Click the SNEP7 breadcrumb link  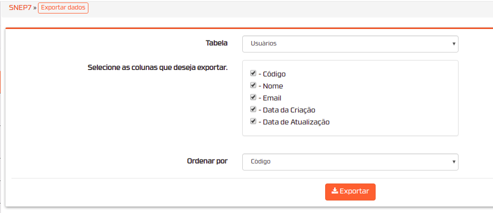tap(20, 8)
